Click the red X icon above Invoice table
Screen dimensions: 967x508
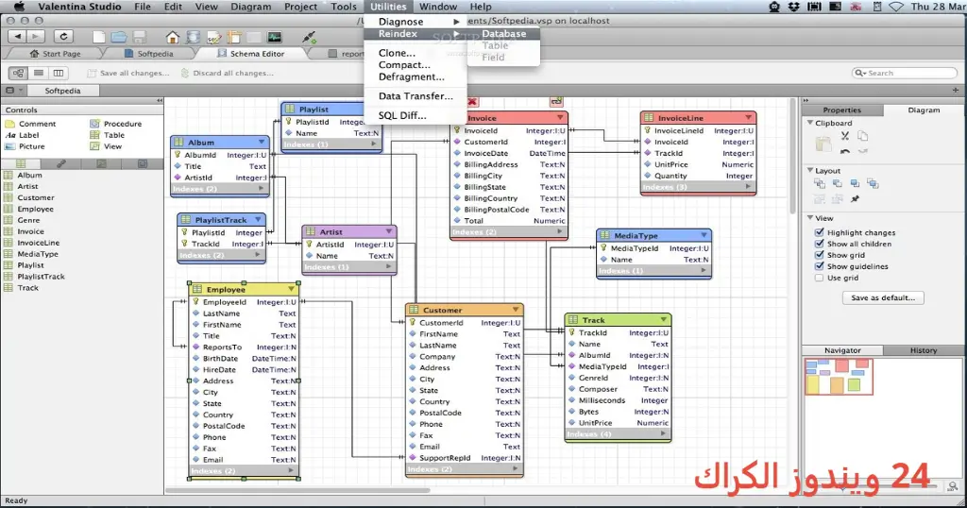(x=472, y=102)
